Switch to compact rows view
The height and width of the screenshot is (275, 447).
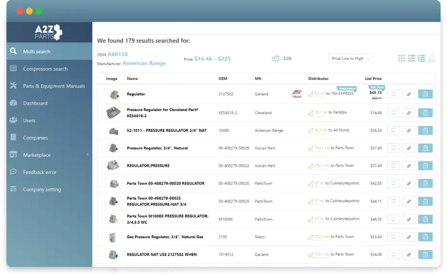coord(411,59)
